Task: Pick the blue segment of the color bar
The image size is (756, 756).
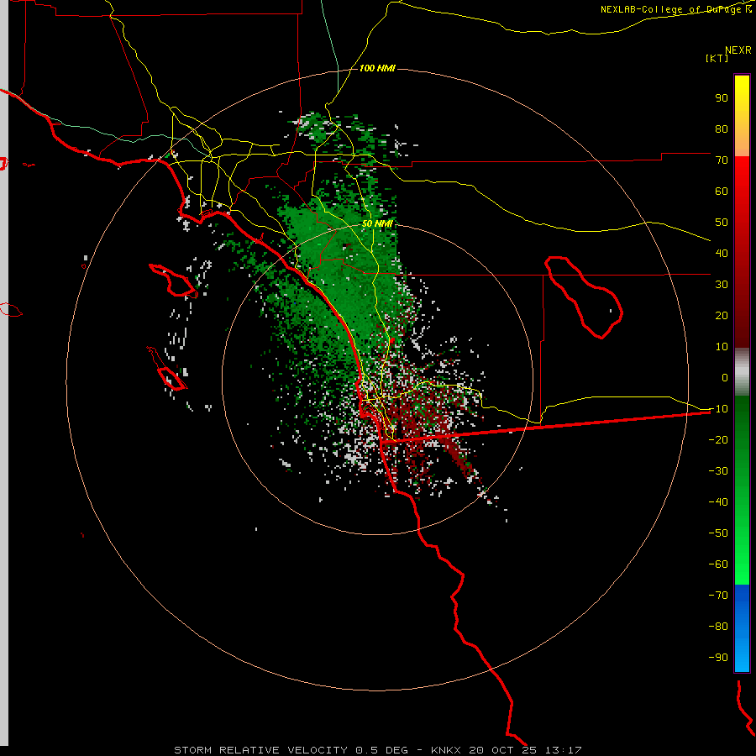Action: pyautogui.click(x=742, y=628)
